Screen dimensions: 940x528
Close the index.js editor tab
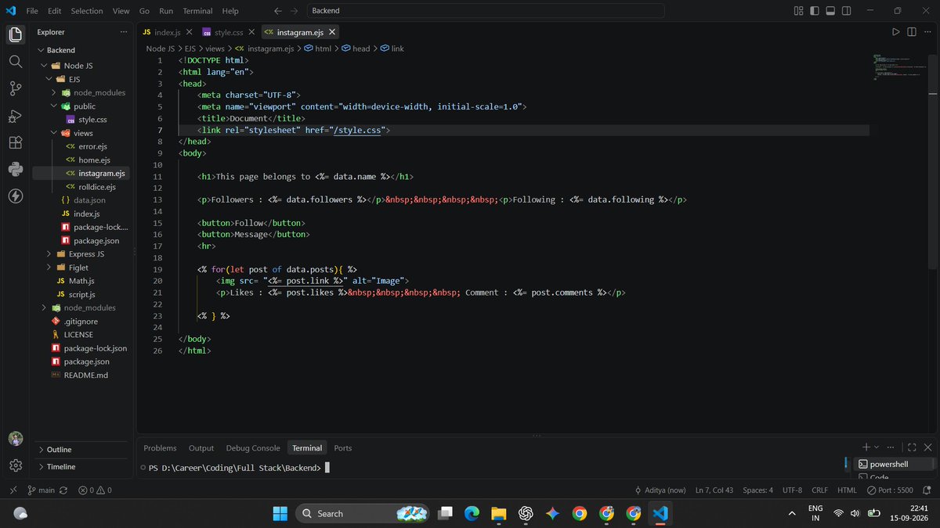click(x=189, y=32)
